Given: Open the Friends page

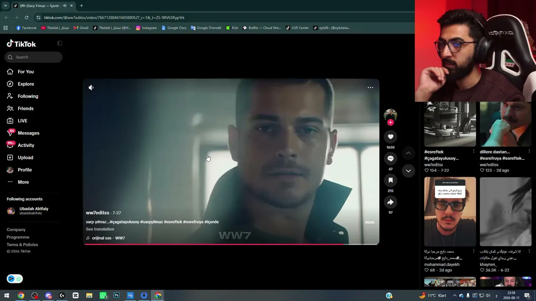Looking at the screenshot, I should point(26,108).
